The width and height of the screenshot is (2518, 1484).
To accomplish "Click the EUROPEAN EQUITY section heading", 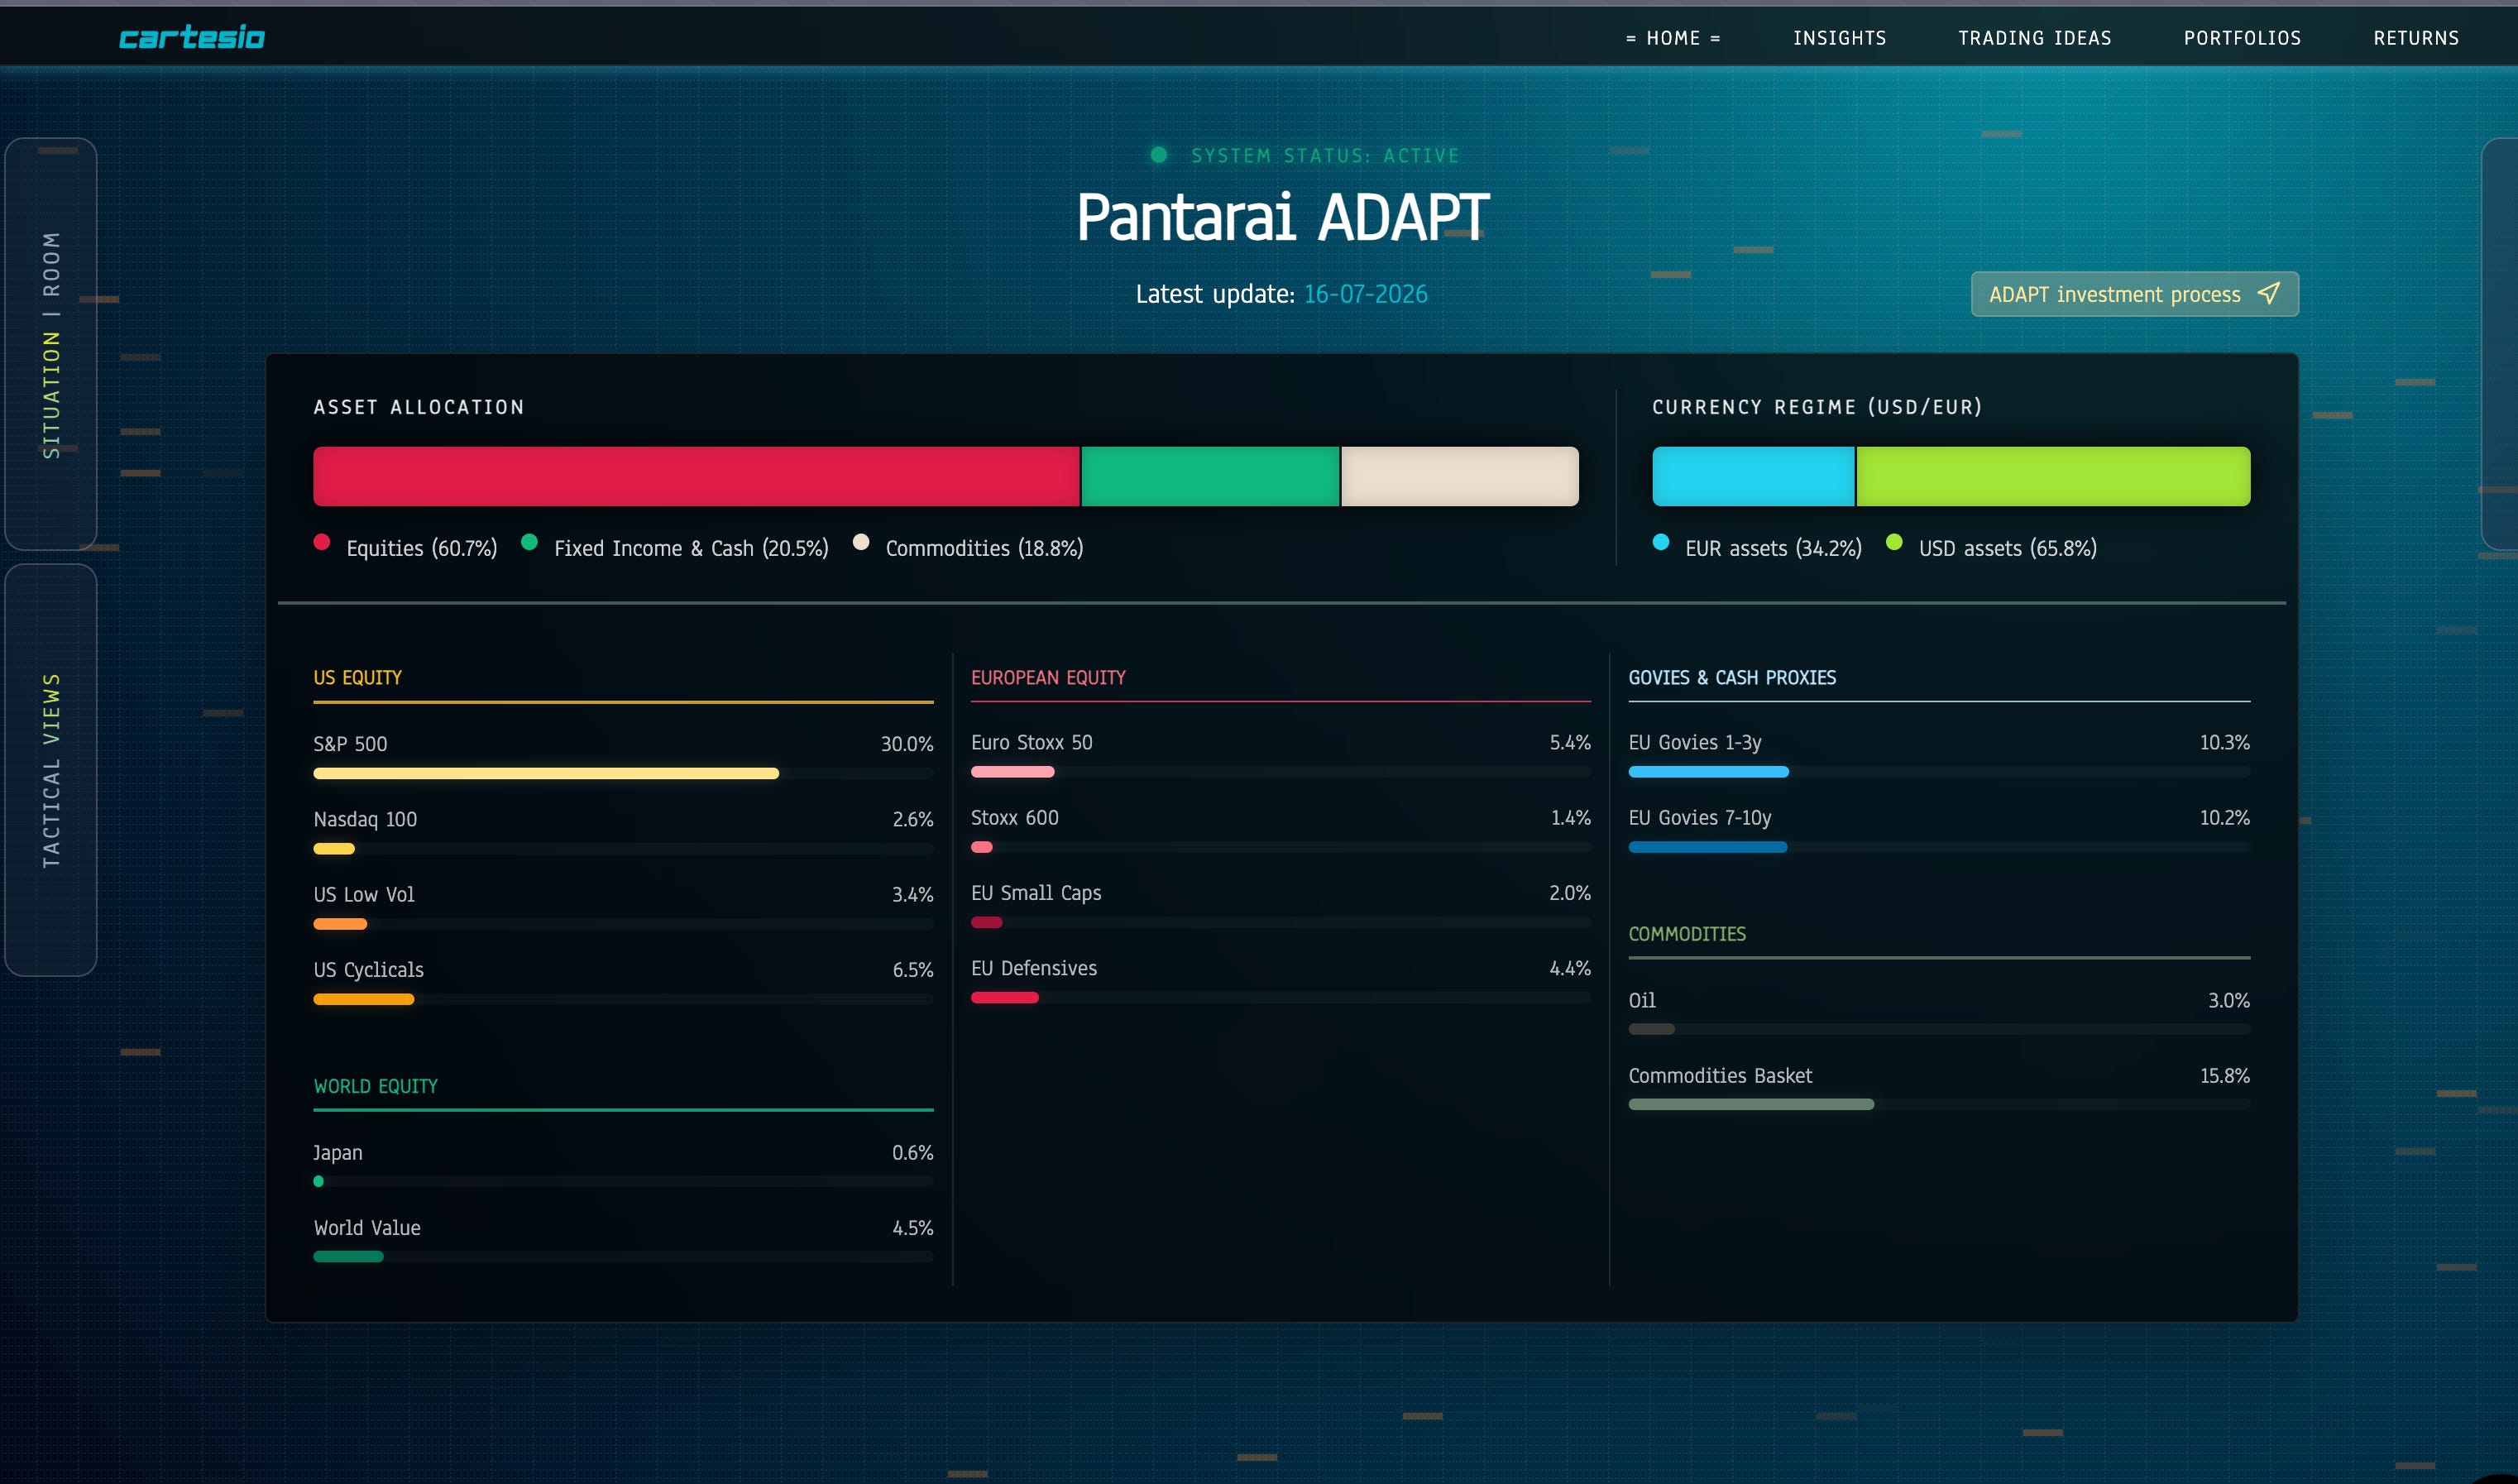I will coord(1048,678).
